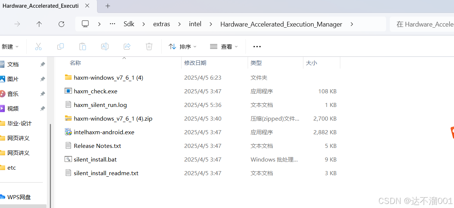Expand hidden path segments with the ellipsis
Viewport: 454px width, 208px height.
tap(113, 24)
